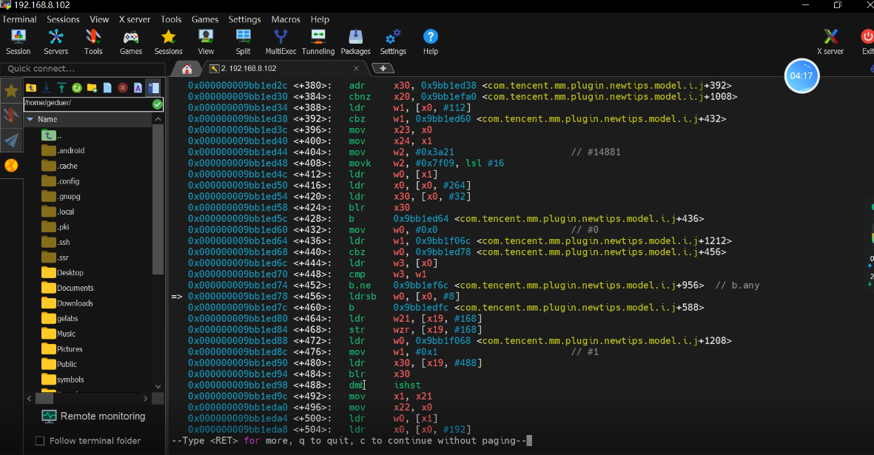Viewport: 874px width, 455px height.
Task: Add a new terminal tab
Action: (x=383, y=68)
